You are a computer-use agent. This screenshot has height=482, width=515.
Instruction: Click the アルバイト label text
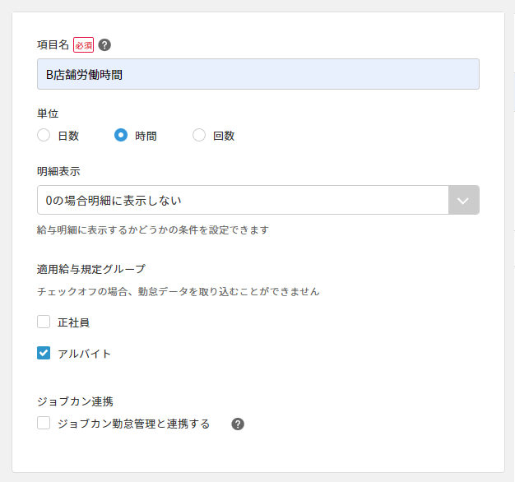[84, 355]
